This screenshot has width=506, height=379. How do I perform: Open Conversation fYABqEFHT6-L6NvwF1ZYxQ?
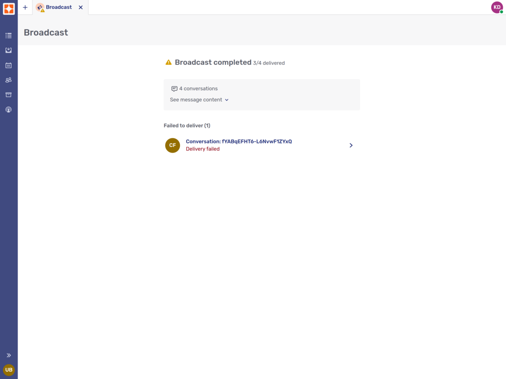pyautogui.click(x=239, y=141)
